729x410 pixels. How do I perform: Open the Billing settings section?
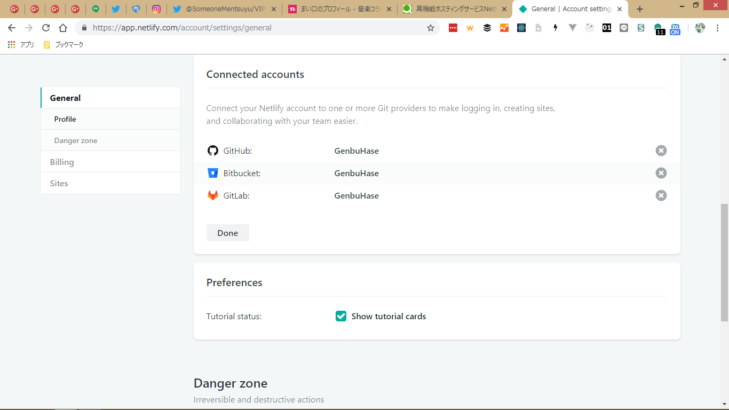coord(62,162)
